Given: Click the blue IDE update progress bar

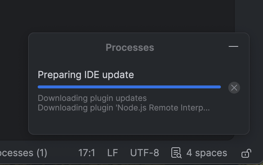Looking at the screenshot, I should pos(129,87).
